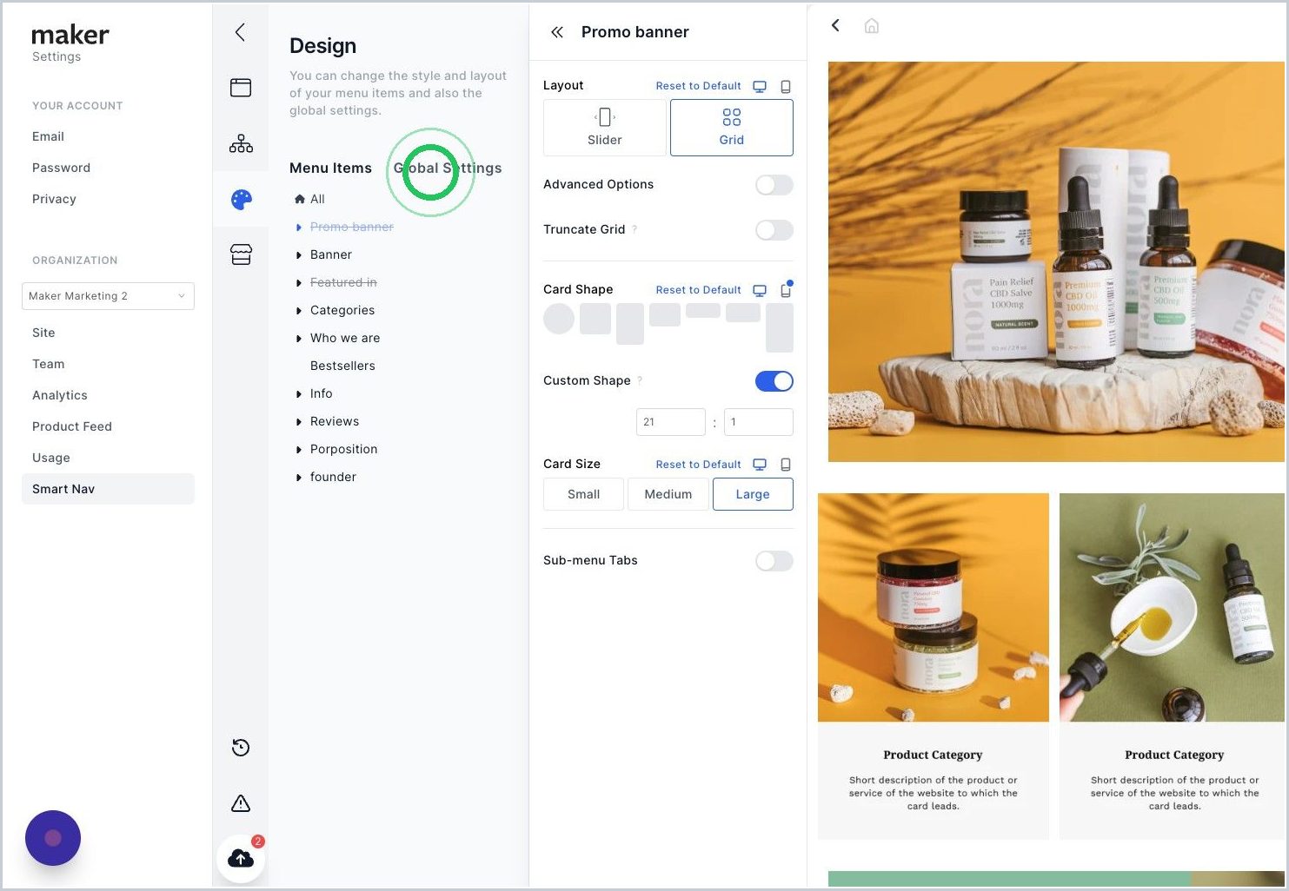The height and width of the screenshot is (891, 1289).
Task: Open the layout window icon in the sidebar
Action: [x=241, y=88]
